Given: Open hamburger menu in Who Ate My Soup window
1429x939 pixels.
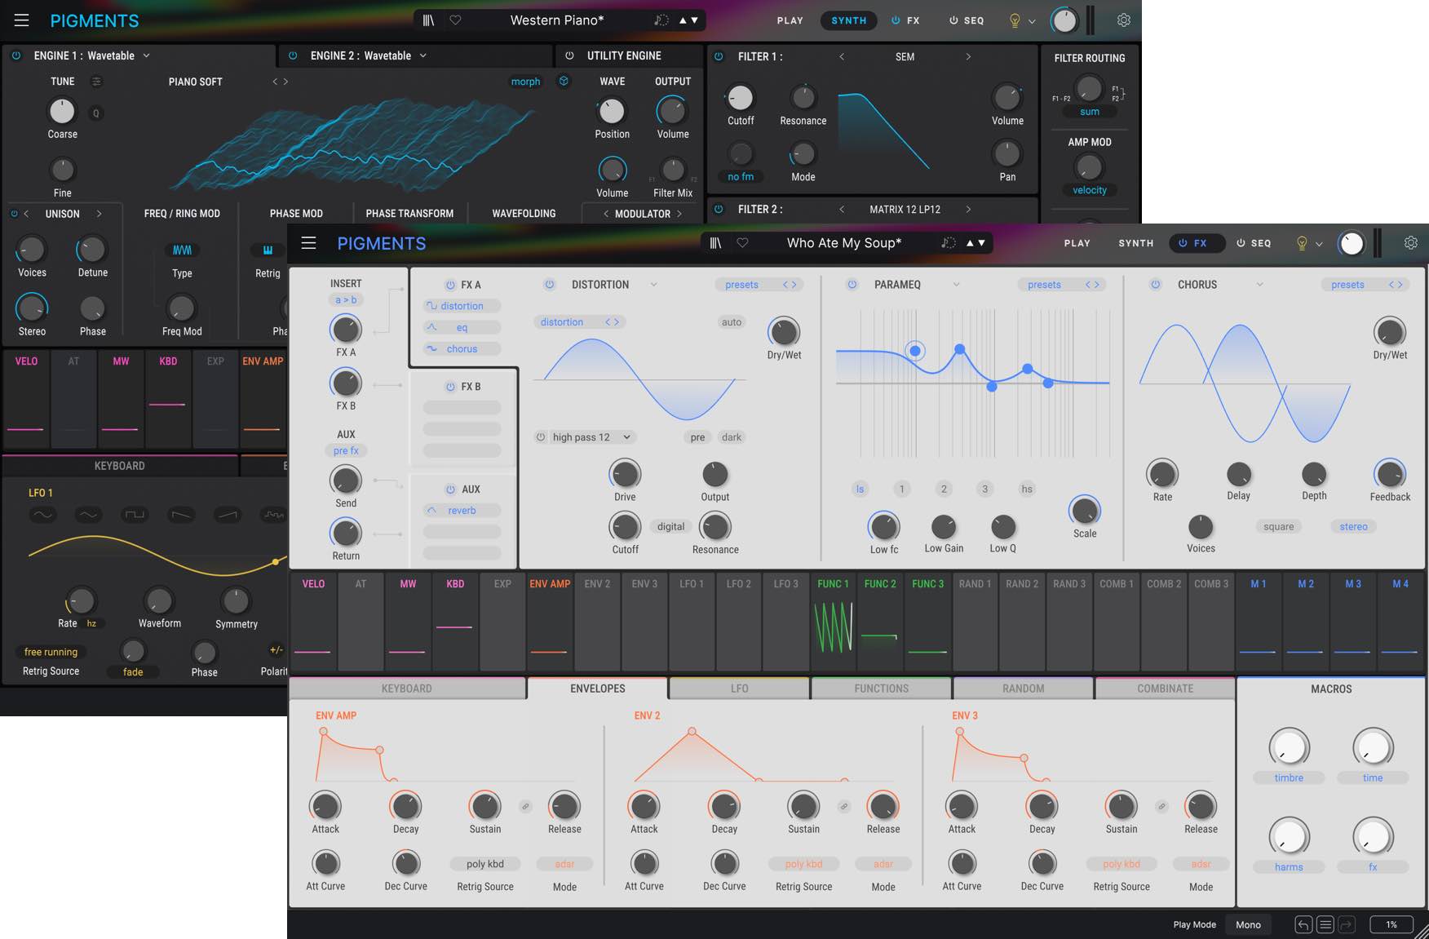Looking at the screenshot, I should point(308,243).
